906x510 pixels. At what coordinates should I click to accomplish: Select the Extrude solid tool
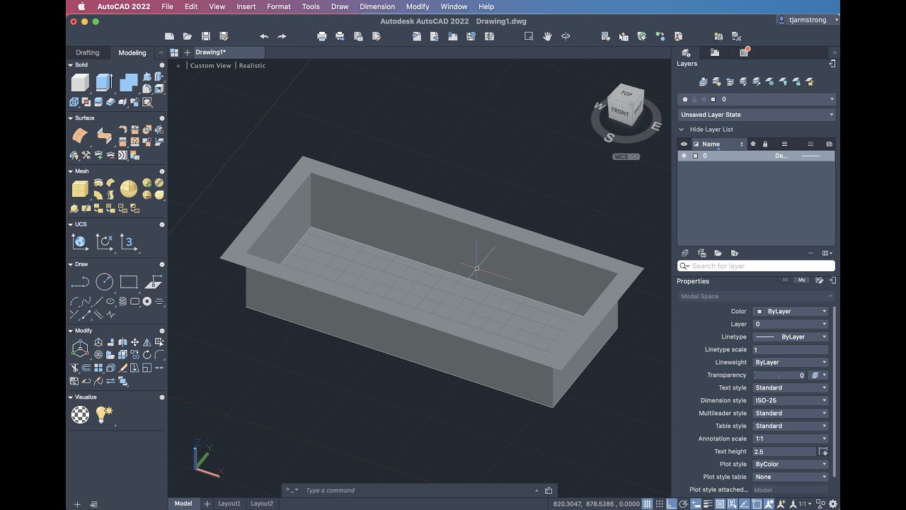tap(104, 82)
